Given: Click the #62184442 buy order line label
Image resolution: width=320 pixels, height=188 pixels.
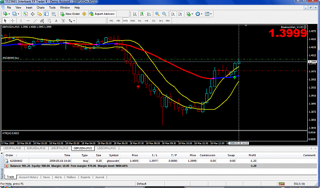Looking at the screenshot, I should [x=11, y=58].
